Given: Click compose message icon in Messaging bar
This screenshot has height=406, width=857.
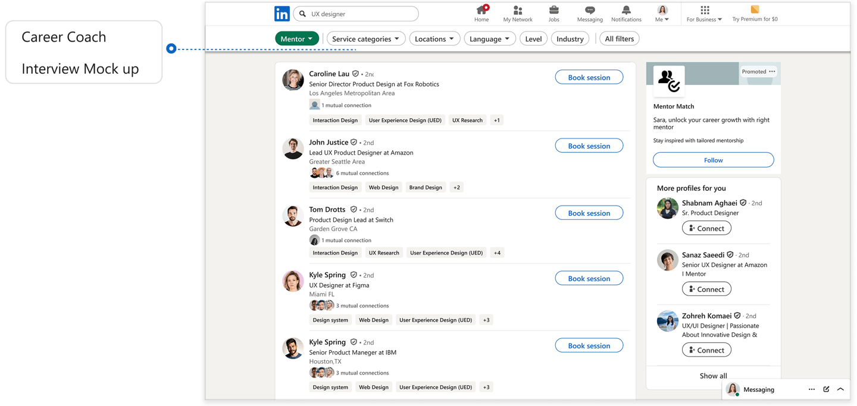Looking at the screenshot, I should (826, 389).
